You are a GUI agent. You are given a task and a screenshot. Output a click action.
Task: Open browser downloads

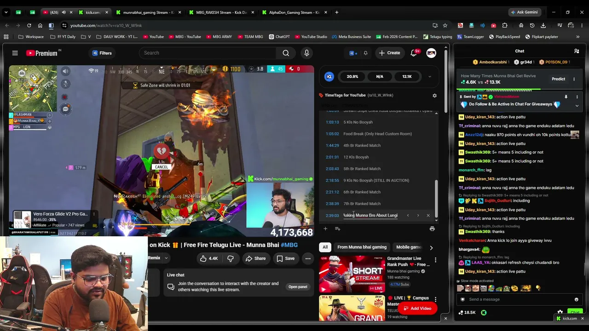click(543, 25)
